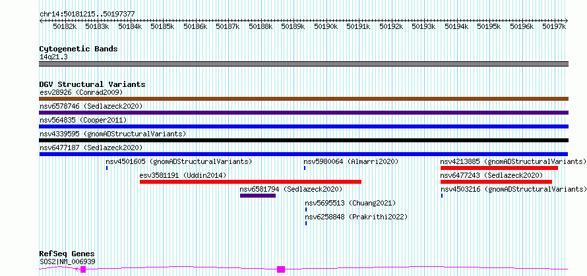
Task: Click the 50186k ruler tick label
Action: tap(195, 26)
